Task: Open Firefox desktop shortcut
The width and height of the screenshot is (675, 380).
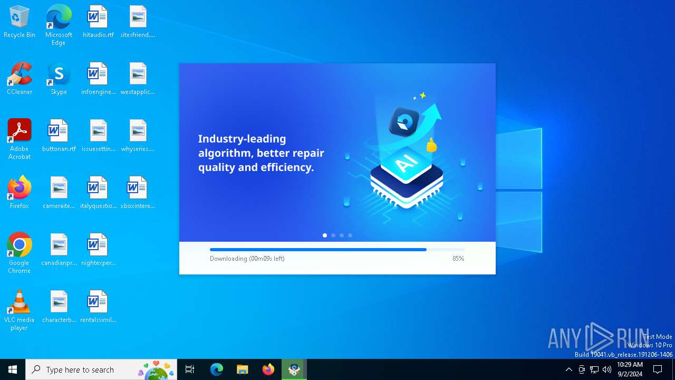Action: click(x=20, y=193)
